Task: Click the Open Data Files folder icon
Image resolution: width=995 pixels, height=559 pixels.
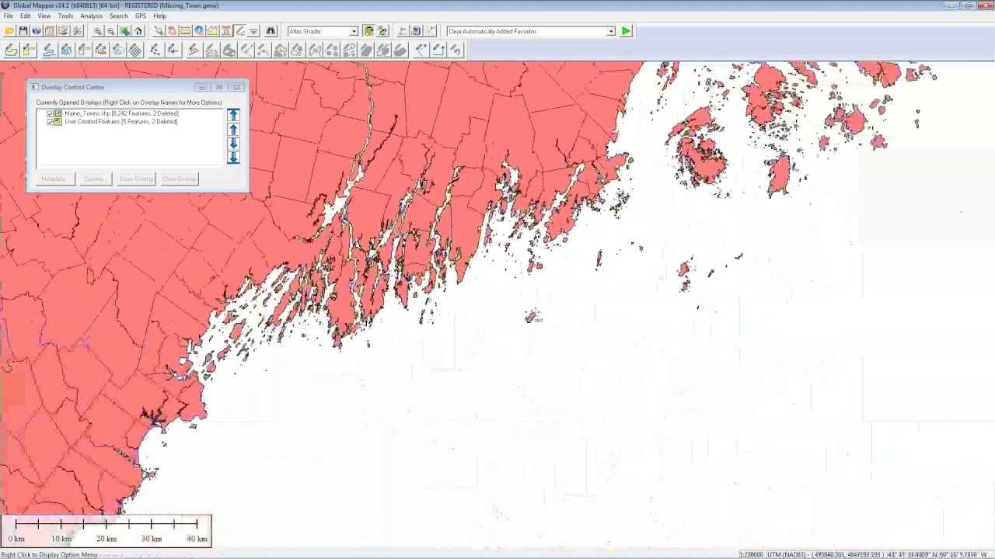Action: point(9,31)
